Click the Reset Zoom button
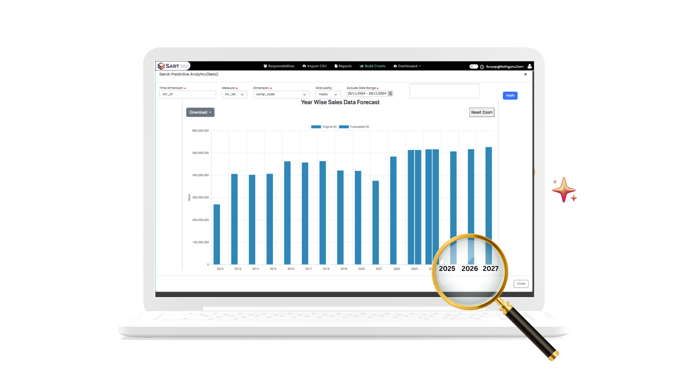The image size is (688, 387). (x=482, y=112)
